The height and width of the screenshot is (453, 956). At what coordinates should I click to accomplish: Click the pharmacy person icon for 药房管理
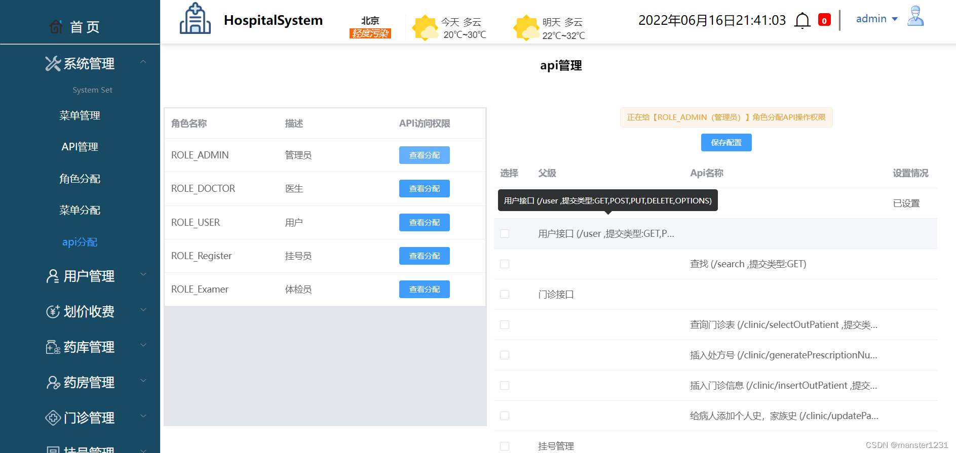click(53, 382)
